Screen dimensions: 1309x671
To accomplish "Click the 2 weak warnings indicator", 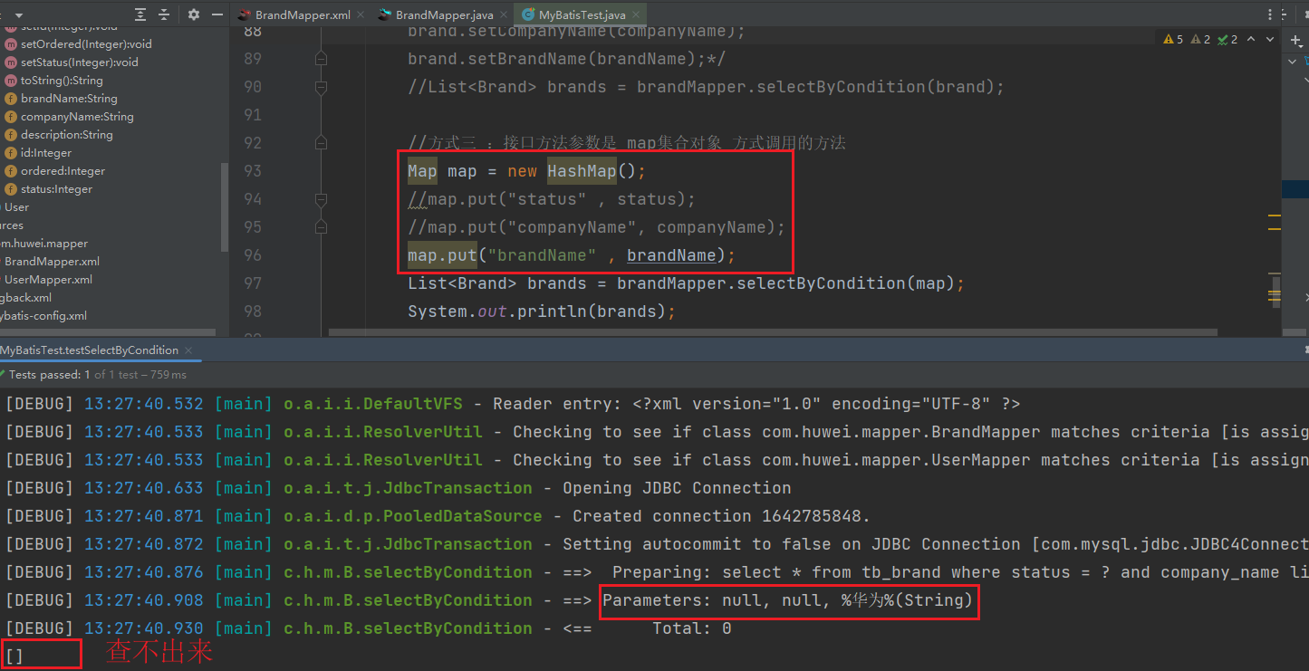I will click(1201, 39).
